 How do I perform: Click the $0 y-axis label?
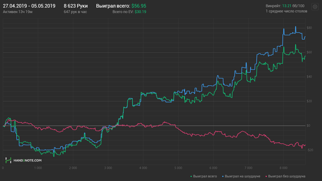click(x=309, y=126)
